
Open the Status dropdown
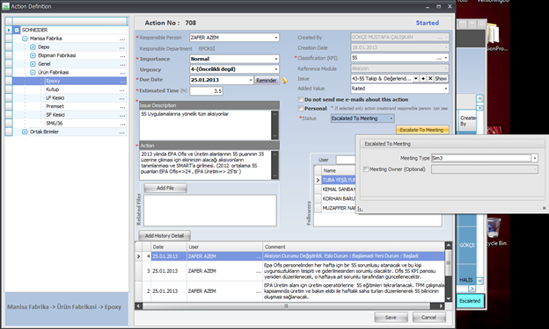pyautogui.click(x=392, y=118)
